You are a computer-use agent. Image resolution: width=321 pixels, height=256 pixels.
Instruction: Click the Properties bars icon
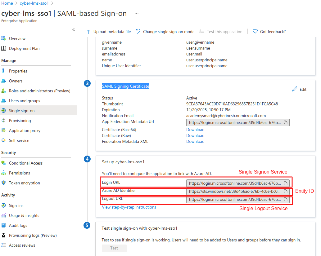pos(3,71)
